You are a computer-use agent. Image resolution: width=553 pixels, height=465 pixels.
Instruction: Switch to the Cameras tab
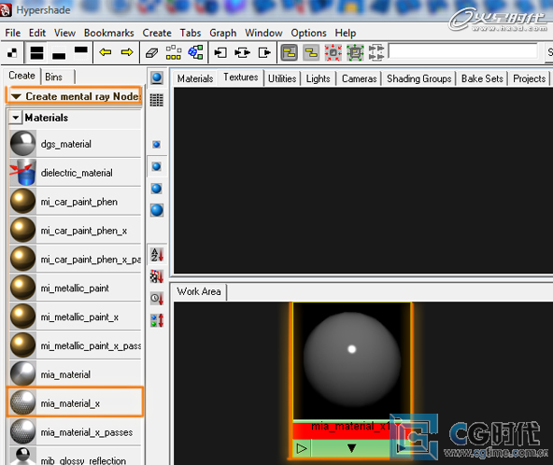point(359,78)
